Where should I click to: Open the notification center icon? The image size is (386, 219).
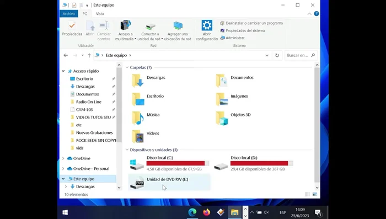pos(318,212)
